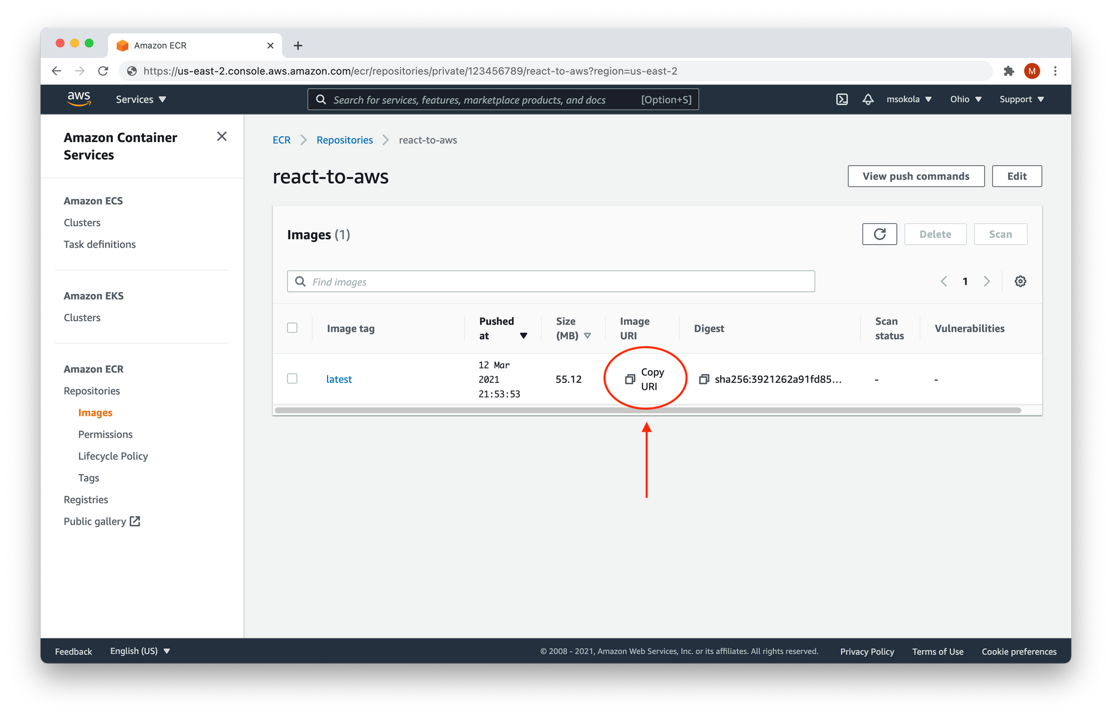
Task: Open Cookie preferences link
Action: coord(1019,651)
